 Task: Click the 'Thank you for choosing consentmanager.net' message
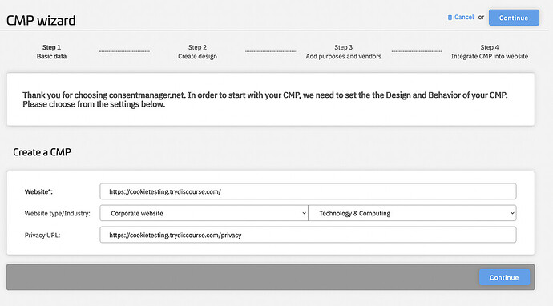pos(264,99)
